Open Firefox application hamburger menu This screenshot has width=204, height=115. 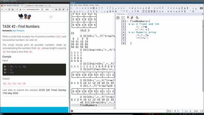point(68,10)
